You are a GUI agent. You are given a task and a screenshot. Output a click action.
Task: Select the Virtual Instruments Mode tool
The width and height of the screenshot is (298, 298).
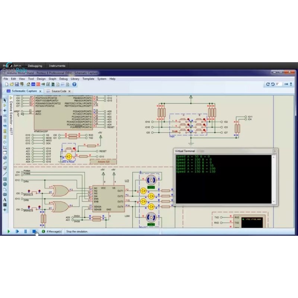[x=5, y=168]
